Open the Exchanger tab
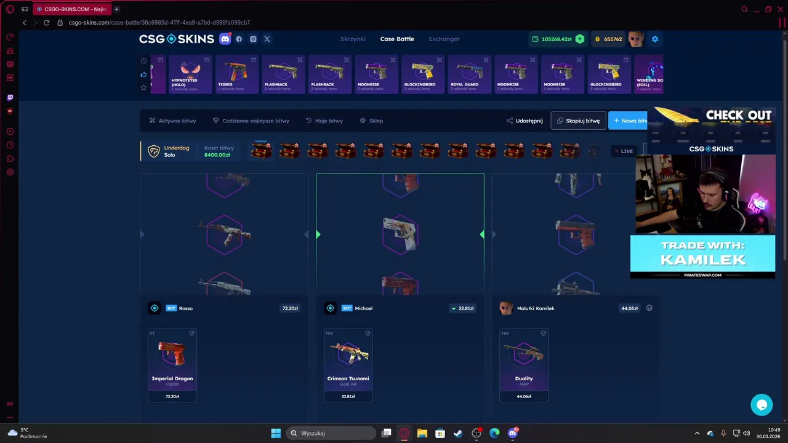This screenshot has height=443, width=788. tap(444, 39)
